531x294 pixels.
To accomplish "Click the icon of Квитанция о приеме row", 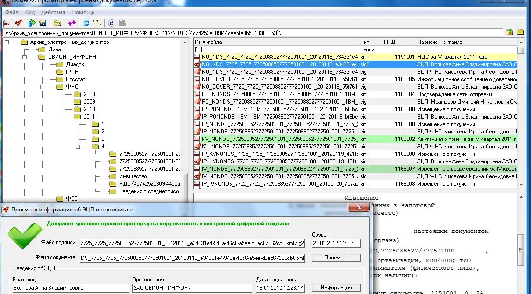I will (197, 139).
